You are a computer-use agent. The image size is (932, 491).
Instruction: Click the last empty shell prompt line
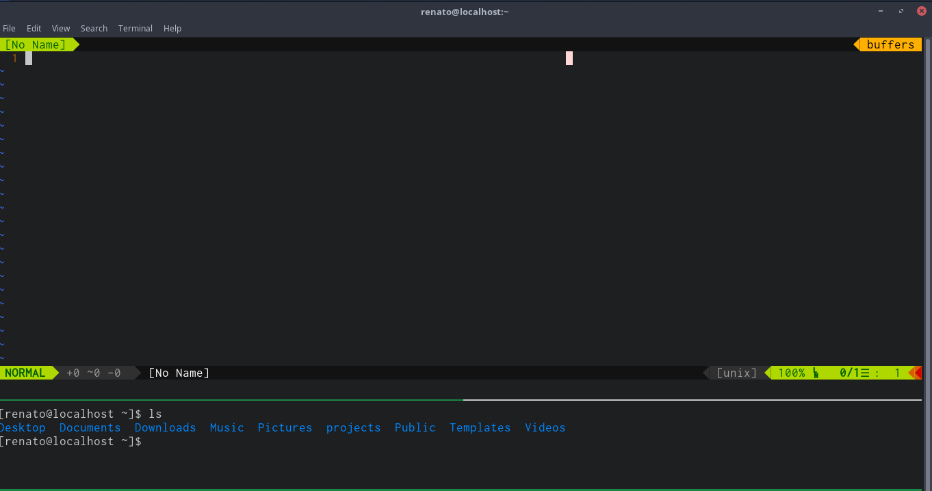click(70, 441)
